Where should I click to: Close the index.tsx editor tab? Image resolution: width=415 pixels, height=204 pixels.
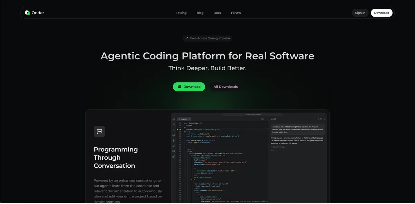[x=189, y=119]
